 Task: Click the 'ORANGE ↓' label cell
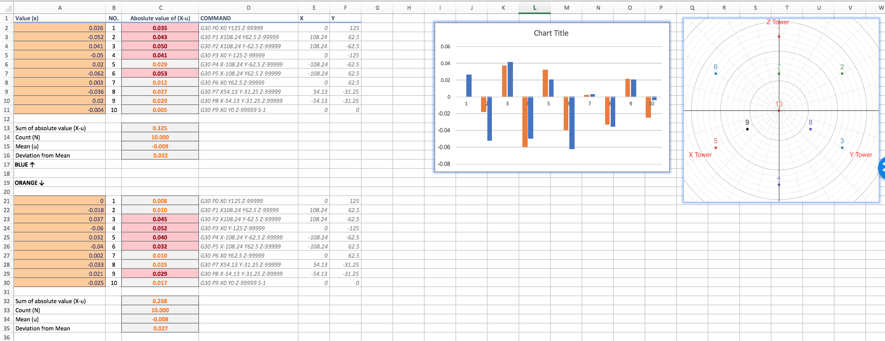point(60,183)
